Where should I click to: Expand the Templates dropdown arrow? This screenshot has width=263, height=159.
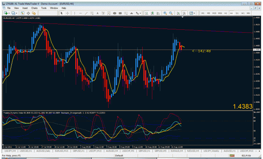pos(194,13)
